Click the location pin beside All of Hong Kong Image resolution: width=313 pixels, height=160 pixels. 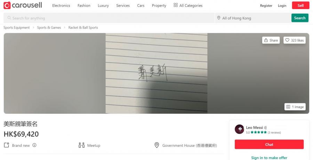[x=219, y=18]
